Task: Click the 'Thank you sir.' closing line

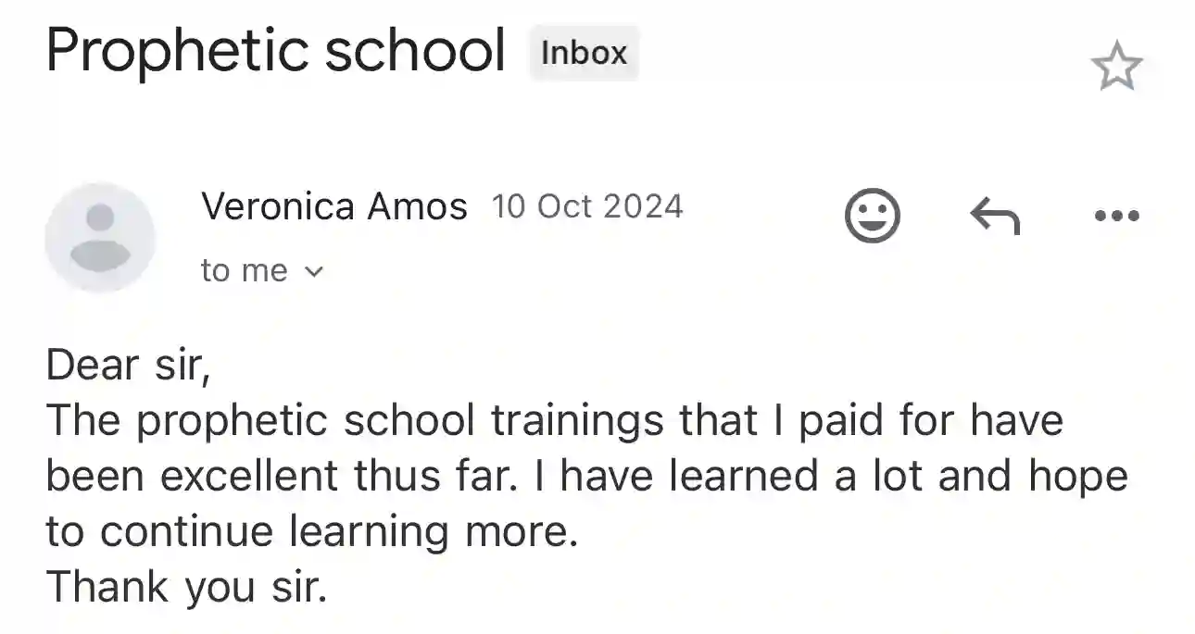Action: (x=187, y=589)
